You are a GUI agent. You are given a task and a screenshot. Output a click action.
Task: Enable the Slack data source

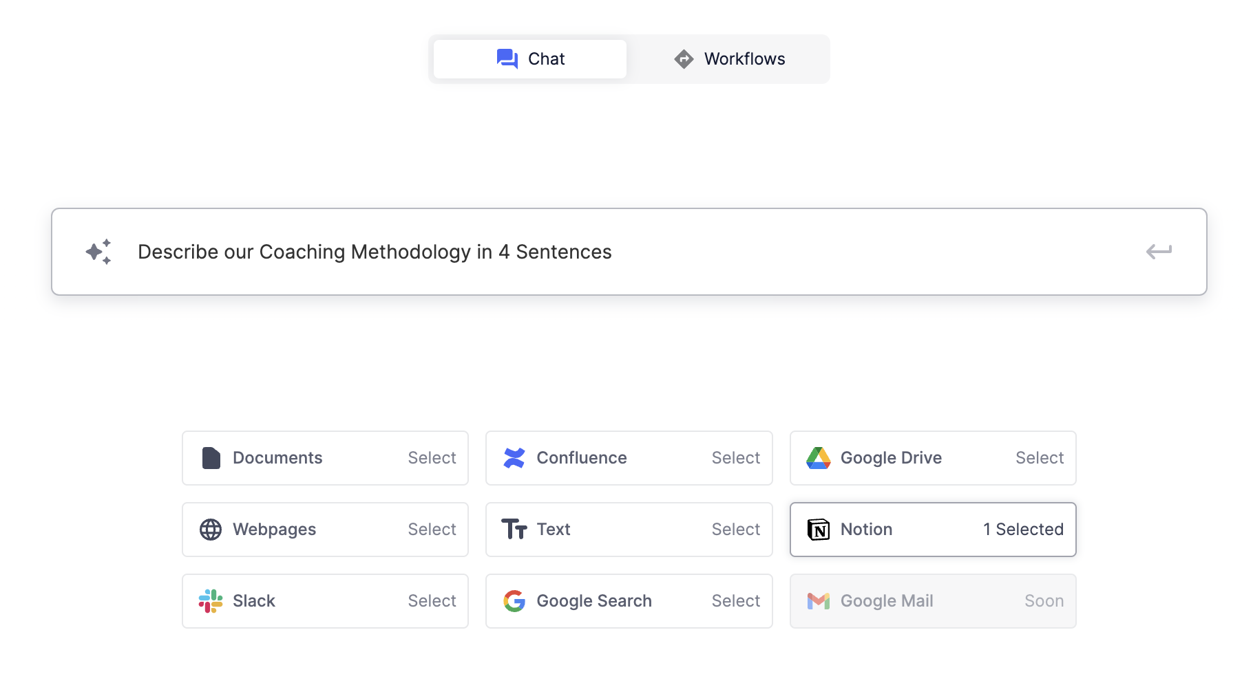click(432, 600)
